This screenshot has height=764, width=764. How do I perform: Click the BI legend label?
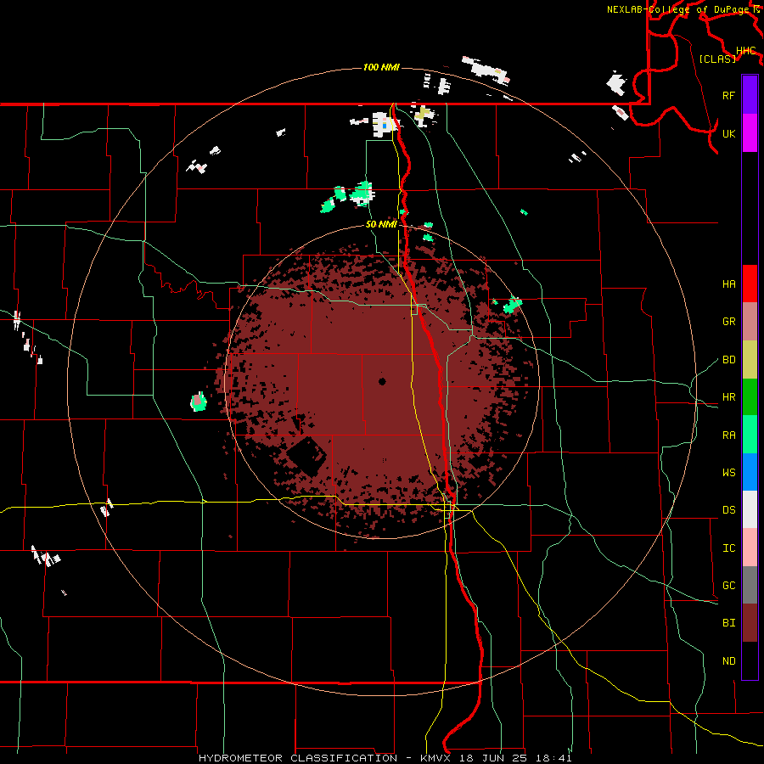coord(728,623)
